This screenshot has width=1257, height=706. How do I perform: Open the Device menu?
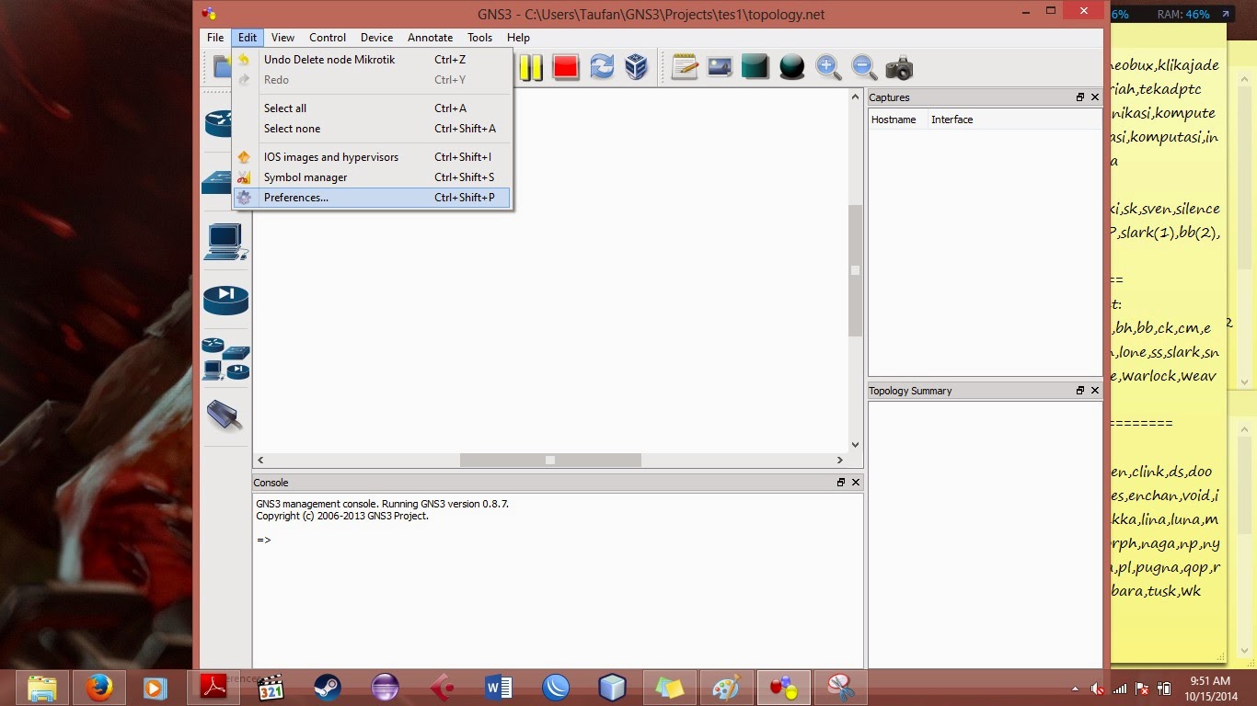[376, 38]
